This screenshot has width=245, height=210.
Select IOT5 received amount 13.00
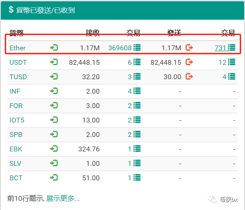[91, 120]
